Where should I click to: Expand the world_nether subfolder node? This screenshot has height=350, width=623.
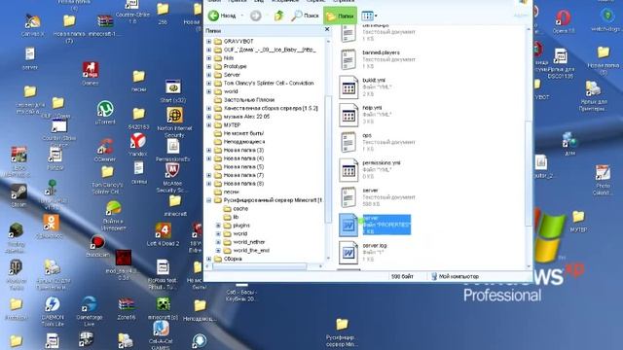click(x=218, y=242)
